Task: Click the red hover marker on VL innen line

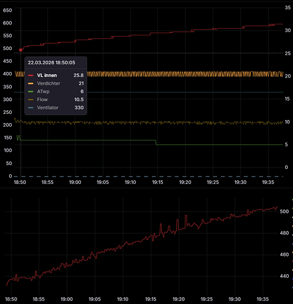Action: (21, 50)
